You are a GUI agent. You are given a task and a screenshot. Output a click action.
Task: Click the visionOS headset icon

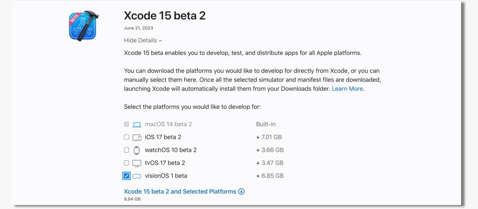137,176
